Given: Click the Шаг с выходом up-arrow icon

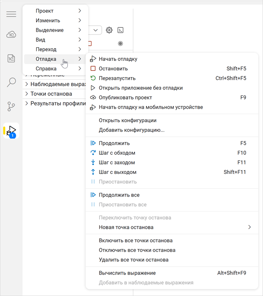Looking at the screenshot, I should [93, 172].
